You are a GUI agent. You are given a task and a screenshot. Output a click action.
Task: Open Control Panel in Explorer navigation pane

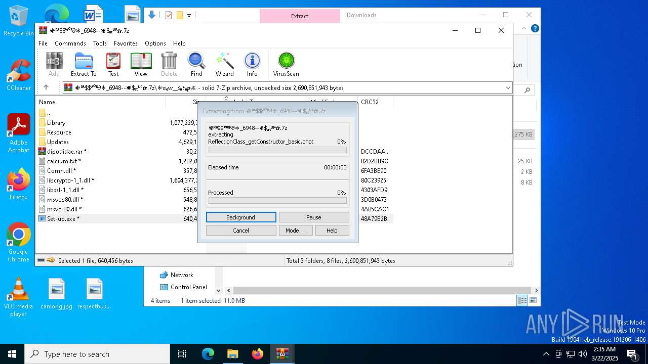coord(183,287)
